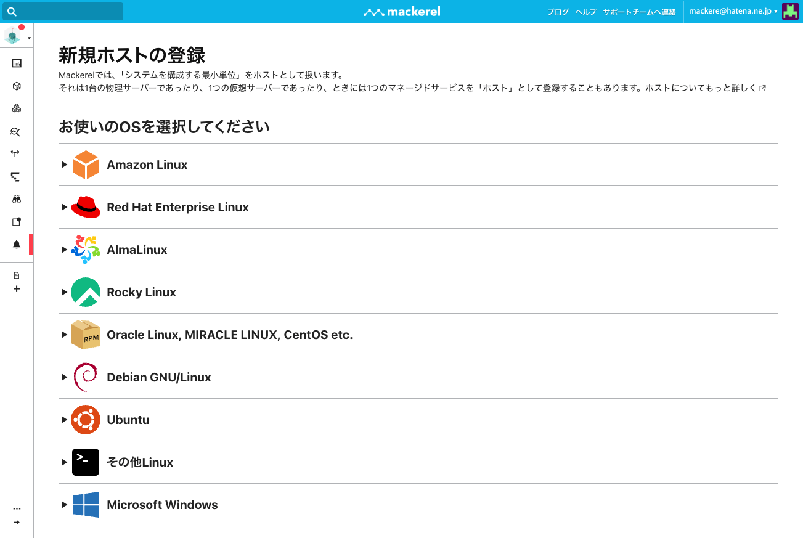Viewport: 803px width, 538px height.
Task: Open サポートチームへ連絡 in the header
Action: tap(640, 12)
